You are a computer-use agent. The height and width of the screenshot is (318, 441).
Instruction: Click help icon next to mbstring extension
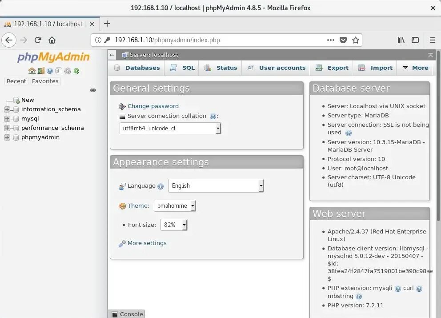pyautogui.click(x=359, y=296)
